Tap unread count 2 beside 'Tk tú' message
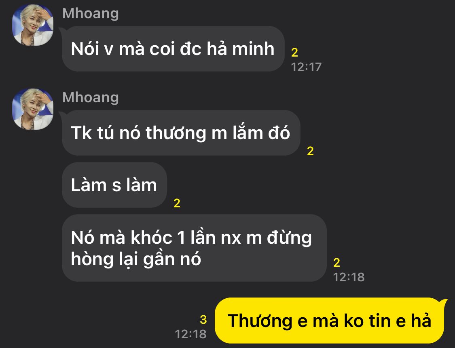 [310, 151]
